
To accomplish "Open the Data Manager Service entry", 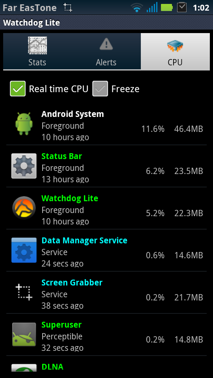I will (106, 250).
